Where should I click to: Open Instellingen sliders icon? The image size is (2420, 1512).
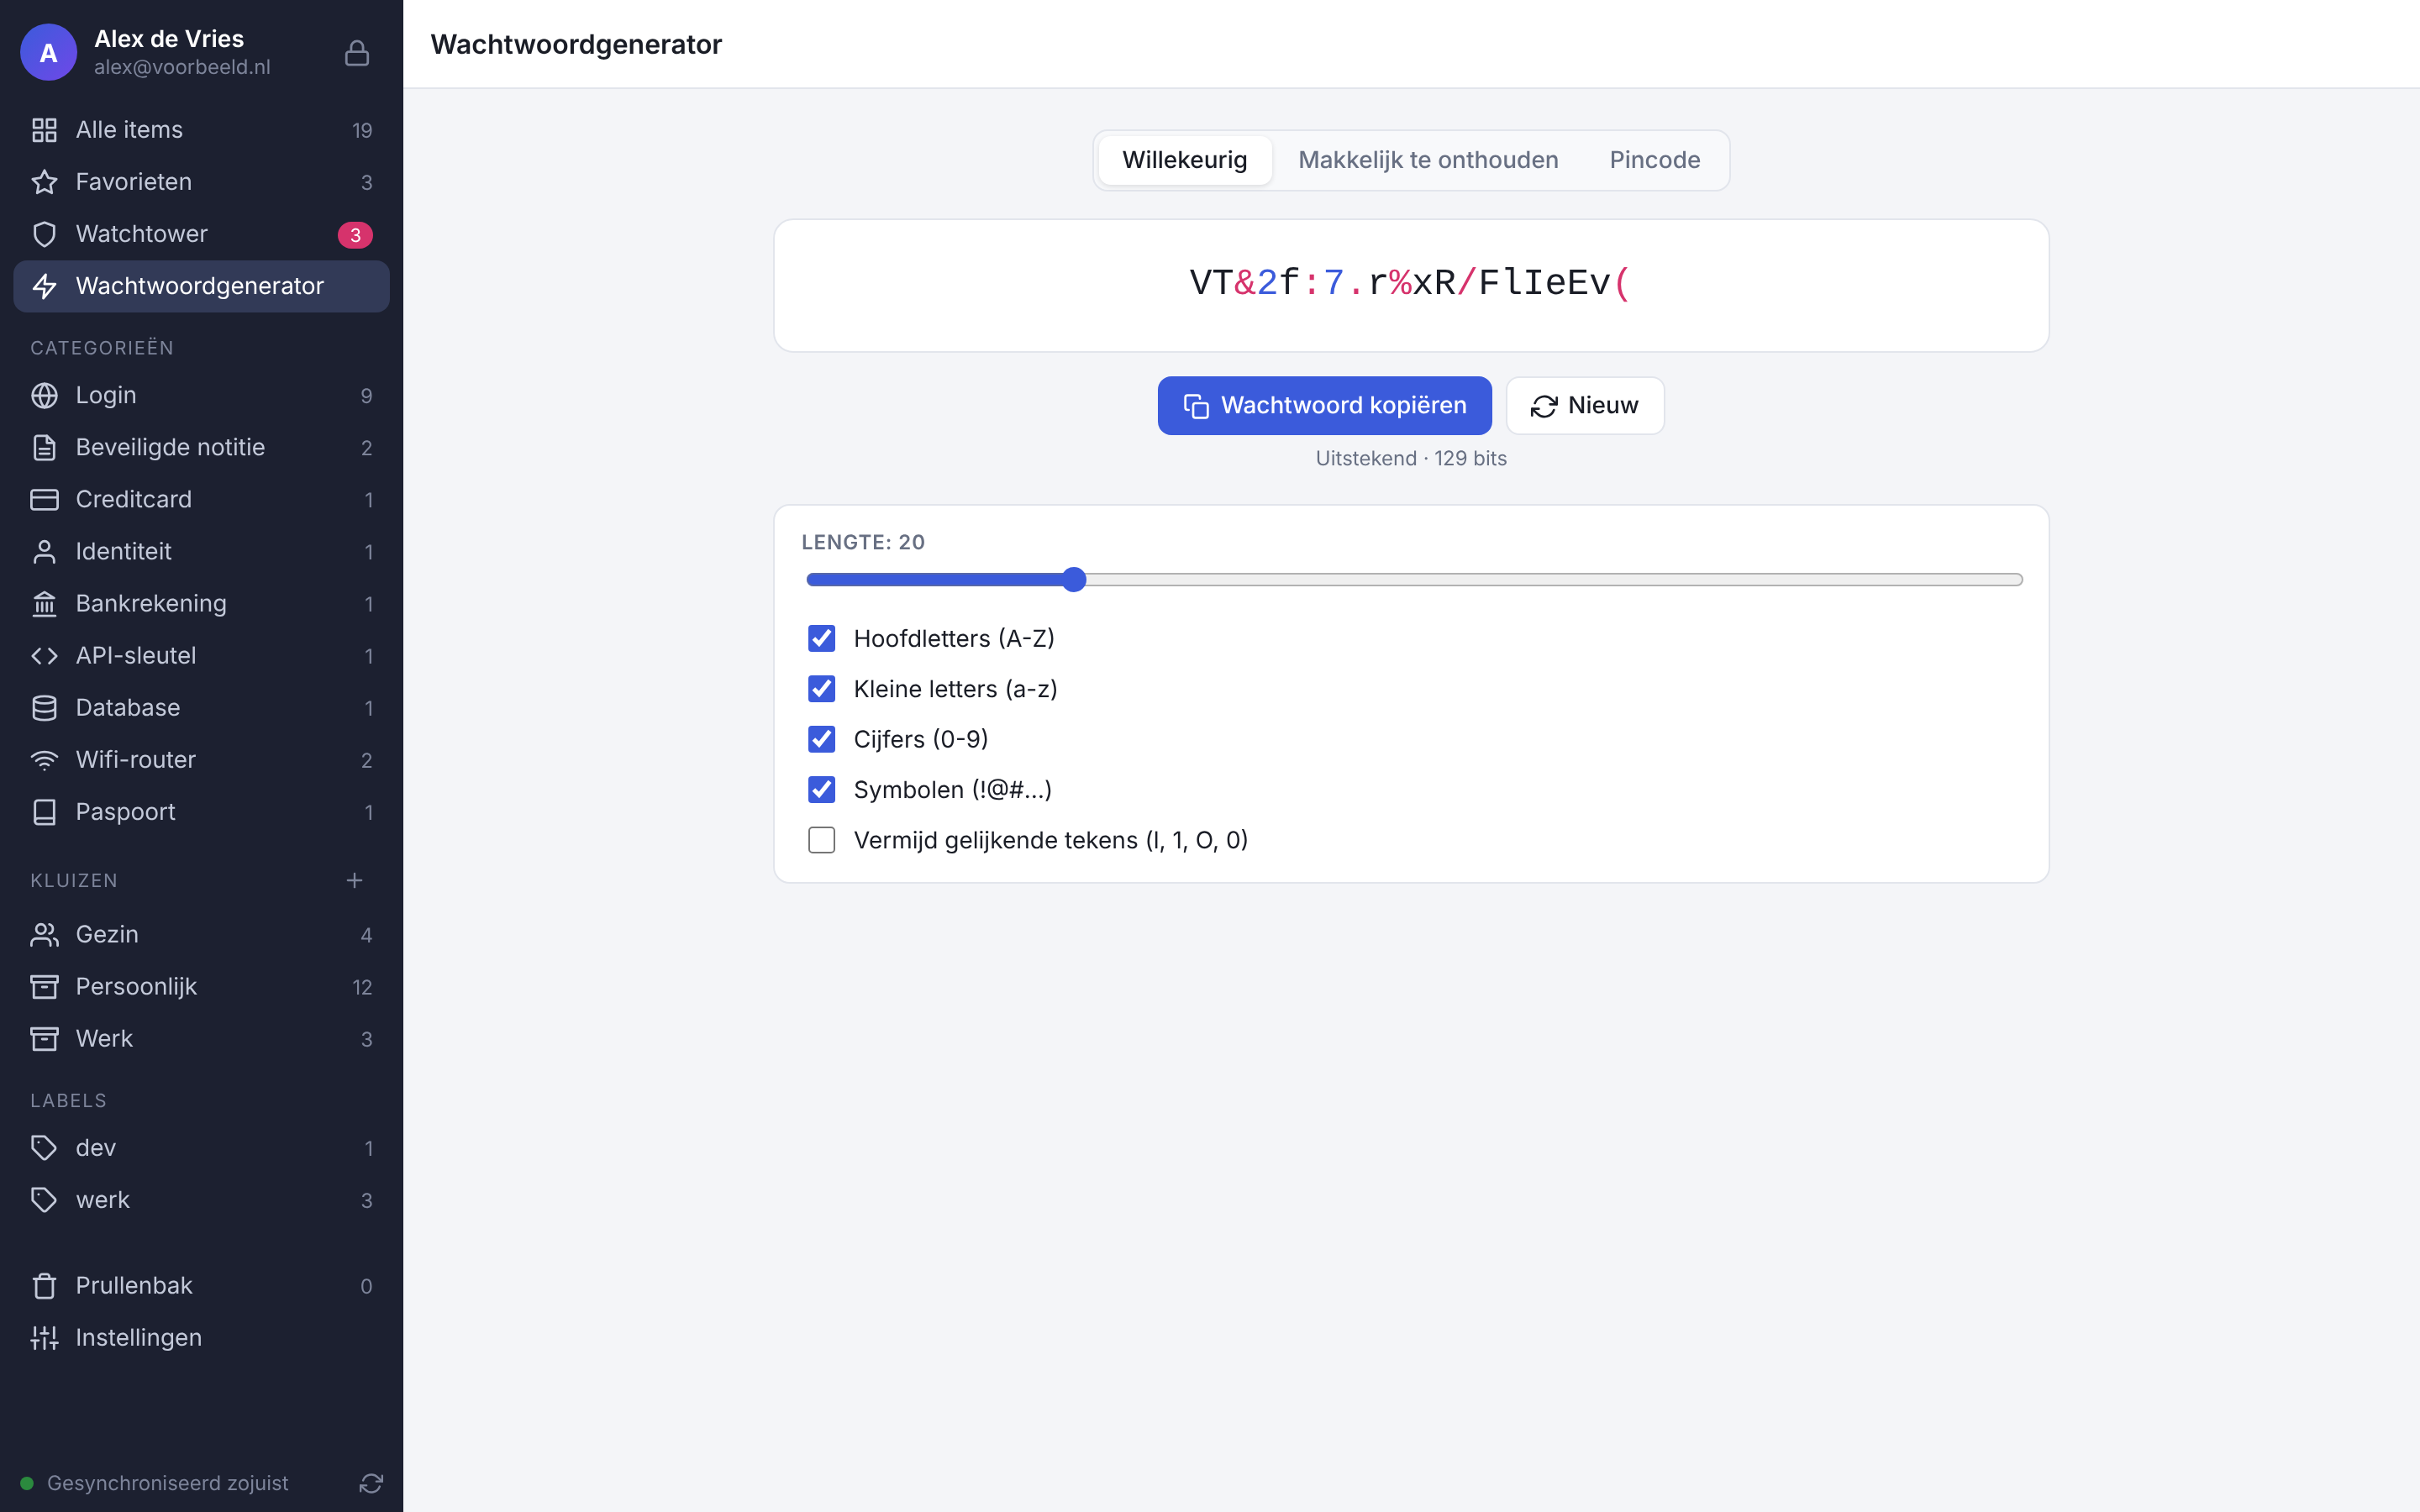coord(44,1338)
